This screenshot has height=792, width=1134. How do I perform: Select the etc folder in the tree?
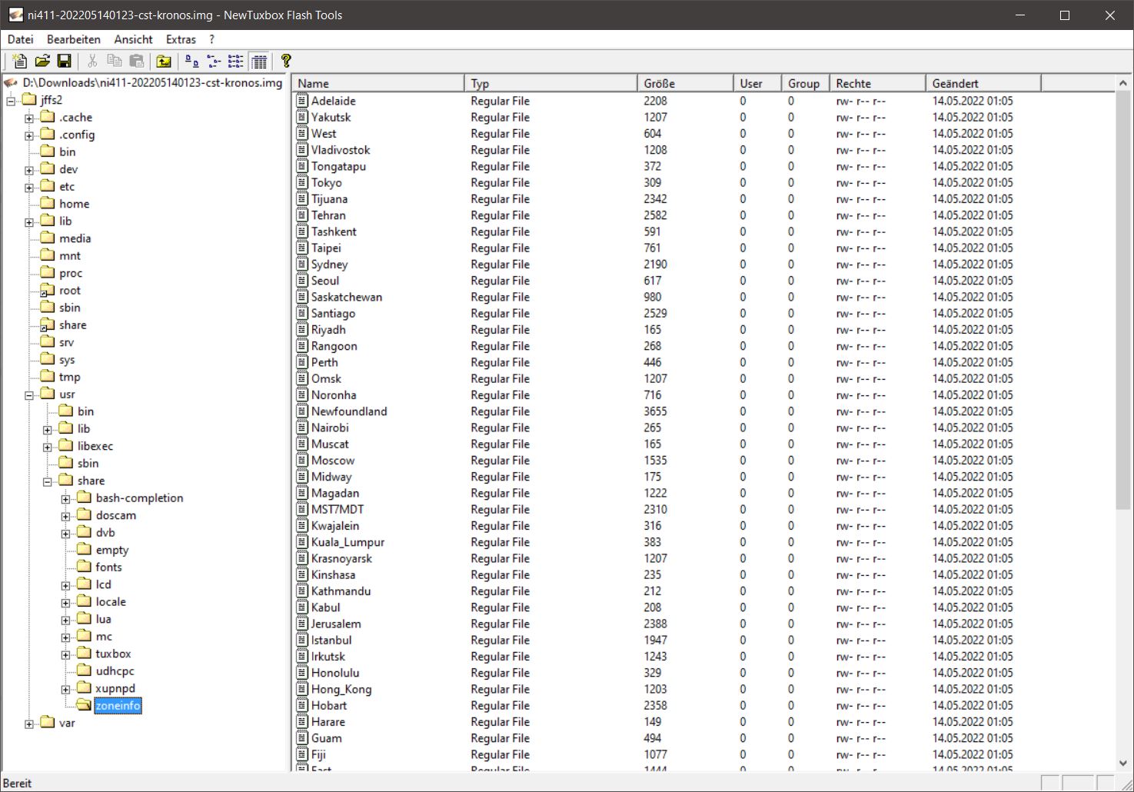click(67, 187)
